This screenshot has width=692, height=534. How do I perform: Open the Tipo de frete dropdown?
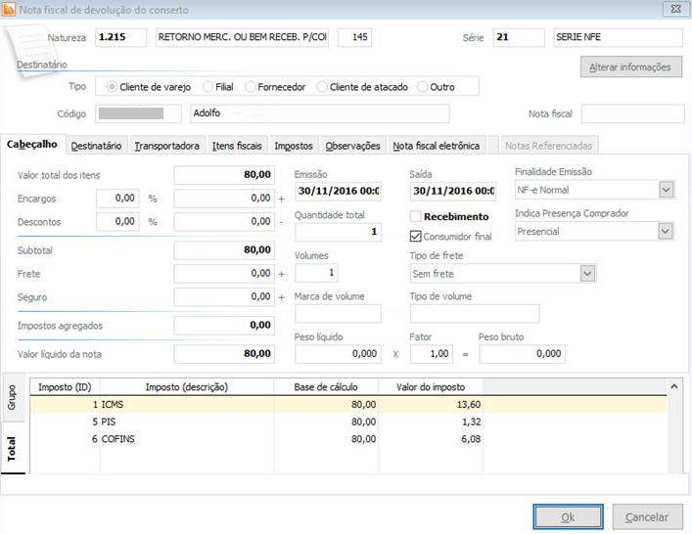tap(587, 274)
